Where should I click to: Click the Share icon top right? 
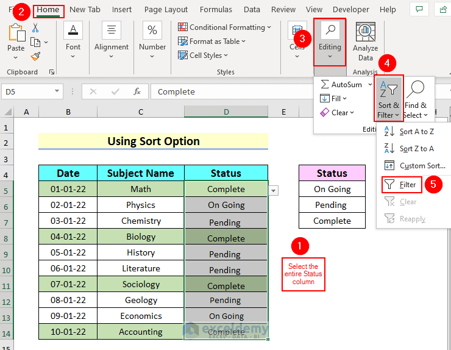click(x=443, y=10)
